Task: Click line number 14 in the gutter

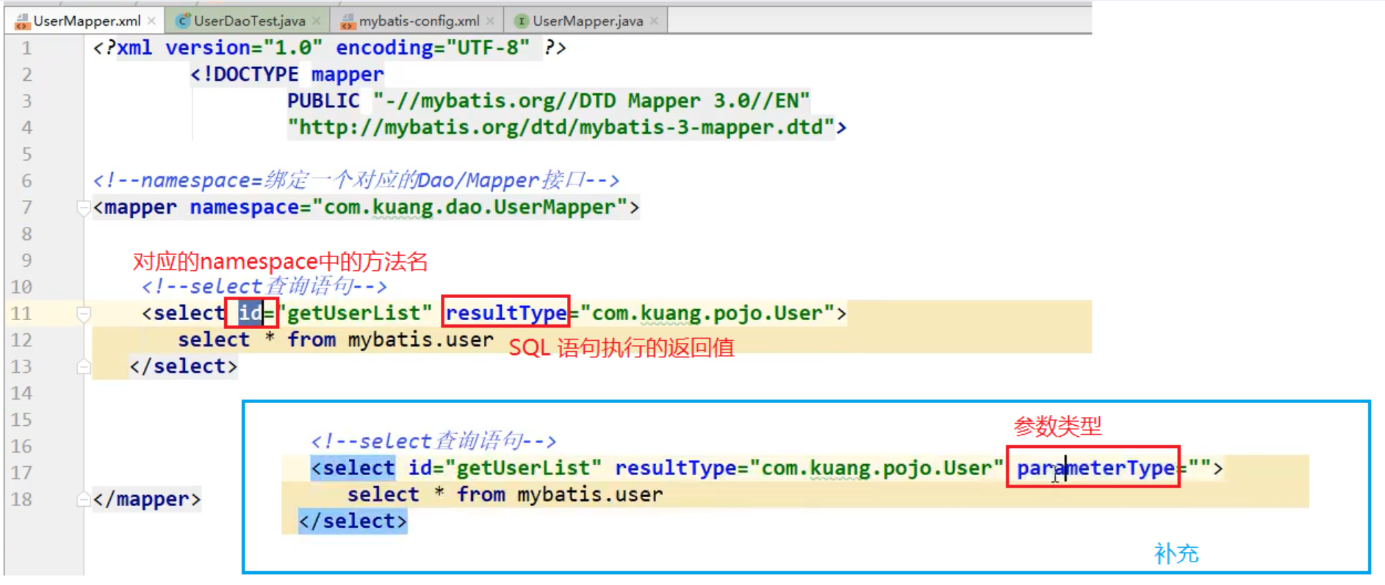Action: click(21, 393)
